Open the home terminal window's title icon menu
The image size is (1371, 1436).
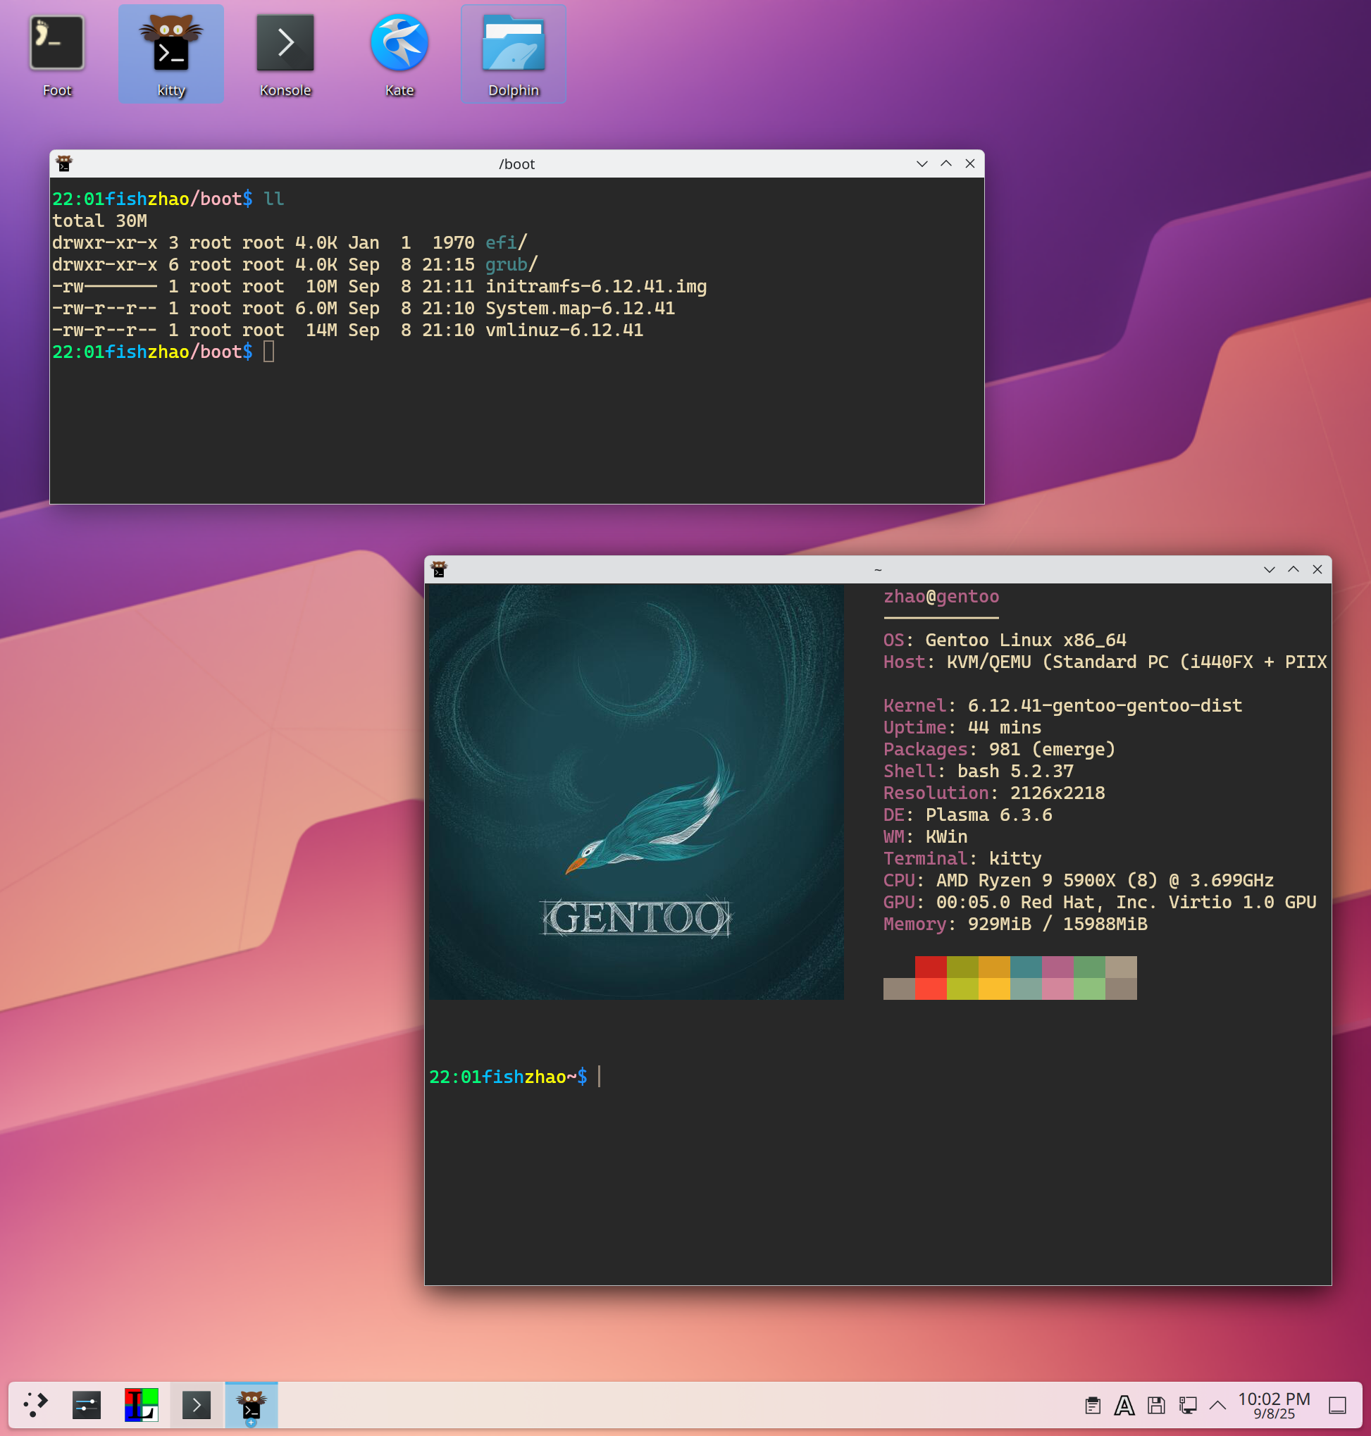pos(439,569)
